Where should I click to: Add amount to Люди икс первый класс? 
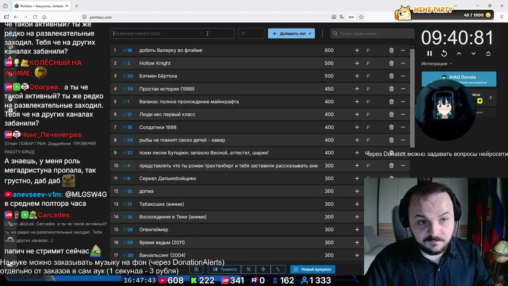pos(357,114)
